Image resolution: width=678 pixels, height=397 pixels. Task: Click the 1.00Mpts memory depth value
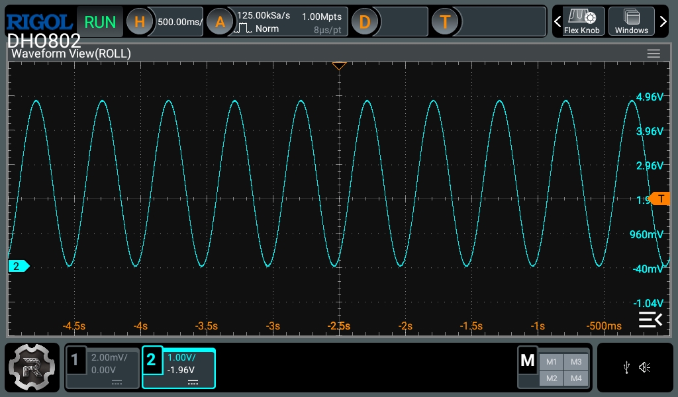[322, 17]
